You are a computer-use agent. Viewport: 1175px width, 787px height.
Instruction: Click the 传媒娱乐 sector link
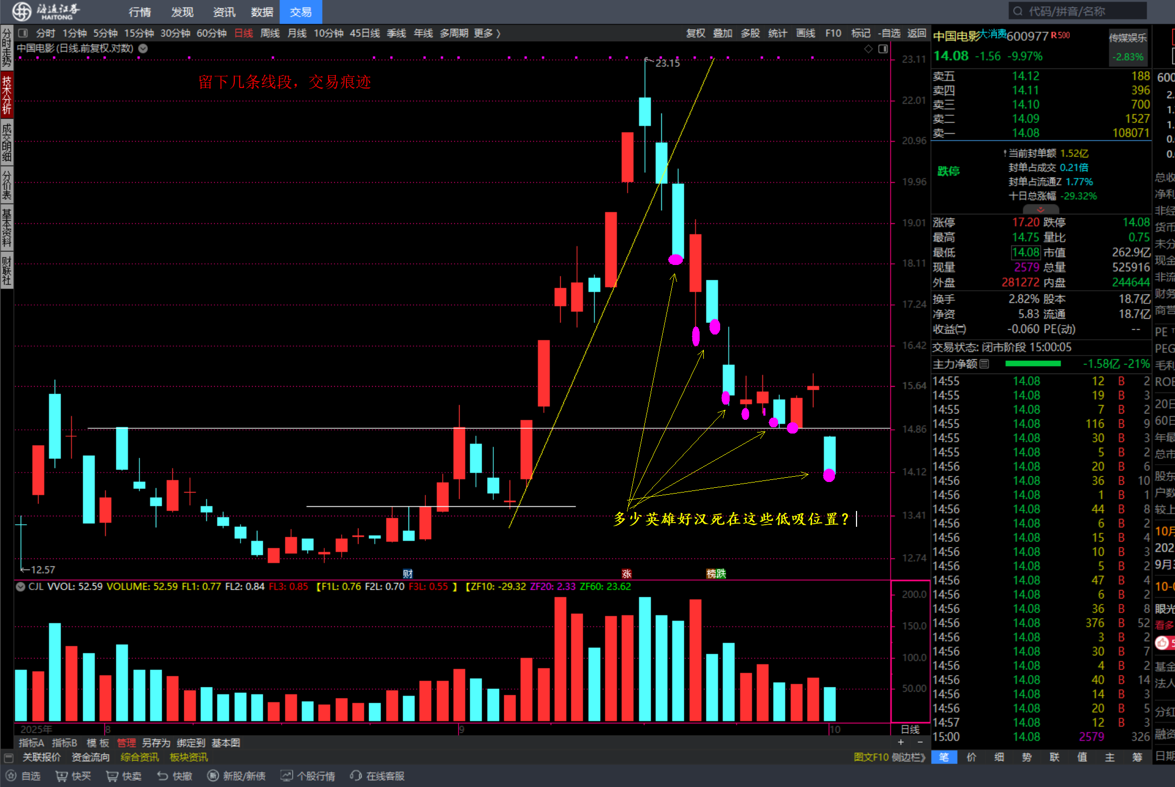coord(1128,38)
